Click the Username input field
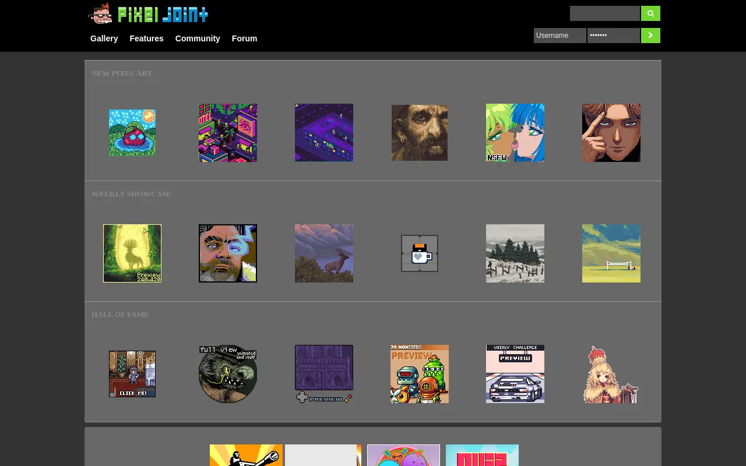The image size is (746, 466). point(560,36)
